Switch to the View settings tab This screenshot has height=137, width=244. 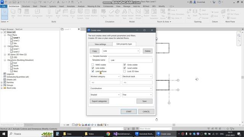(x=100, y=44)
